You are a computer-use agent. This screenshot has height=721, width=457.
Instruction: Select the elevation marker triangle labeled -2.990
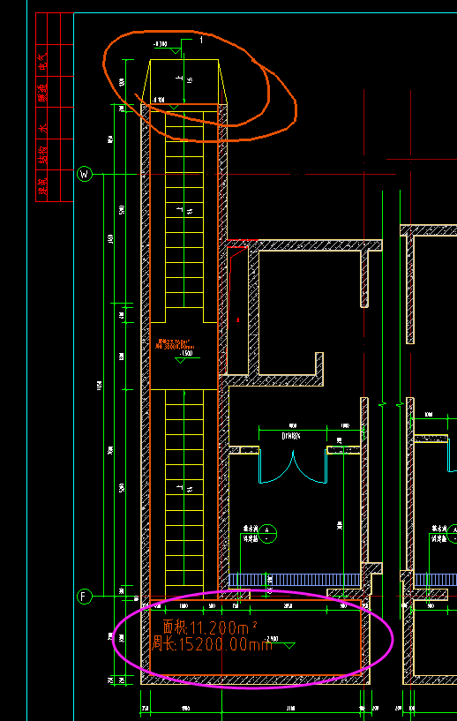289,646
